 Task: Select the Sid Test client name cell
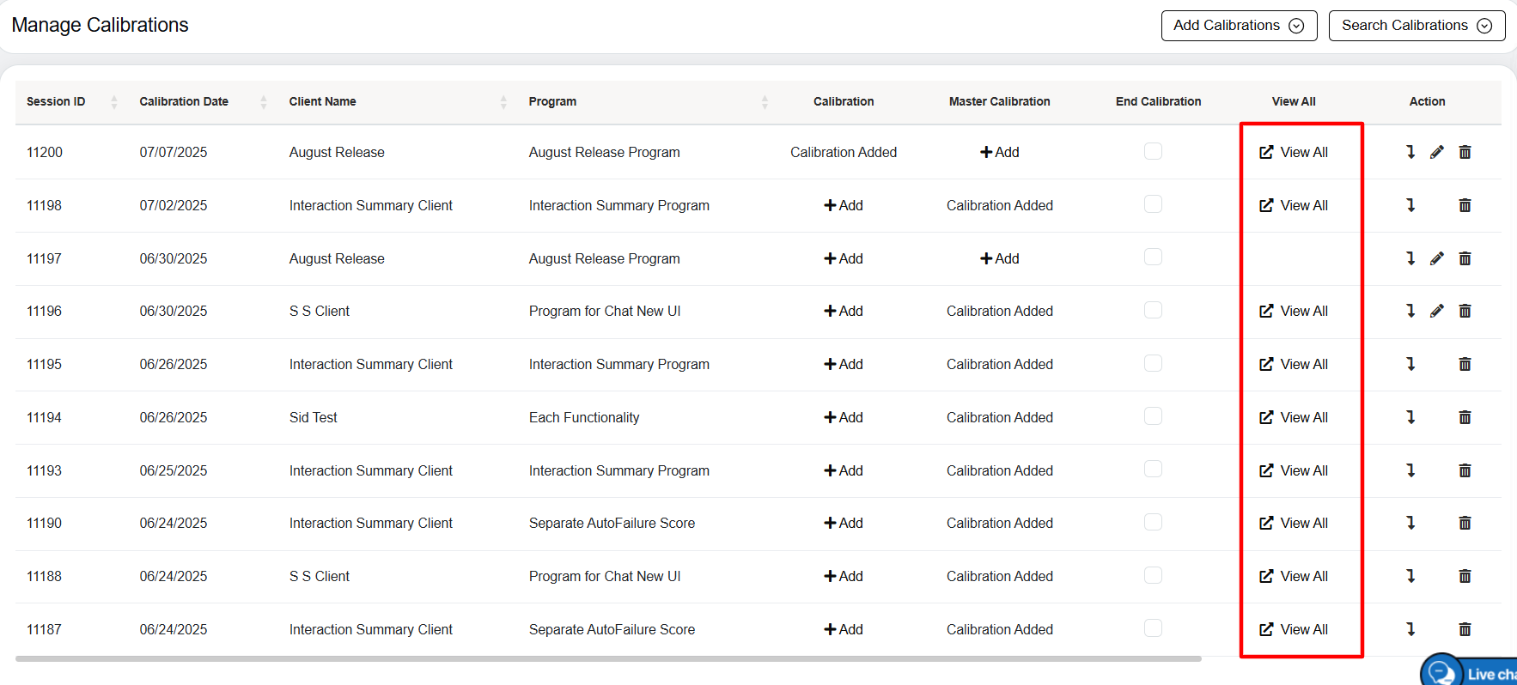(x=314, y=417)
